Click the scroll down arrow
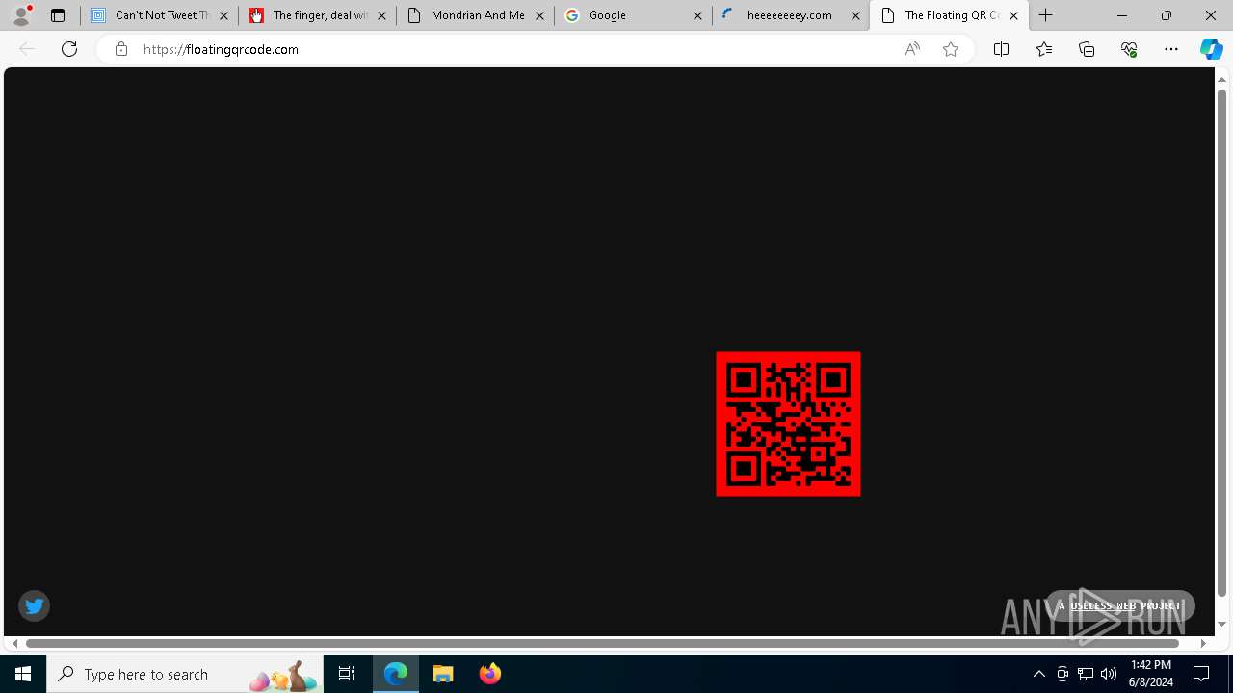The width and height of the screenshot is (1233, 693). click(1222, 625)
